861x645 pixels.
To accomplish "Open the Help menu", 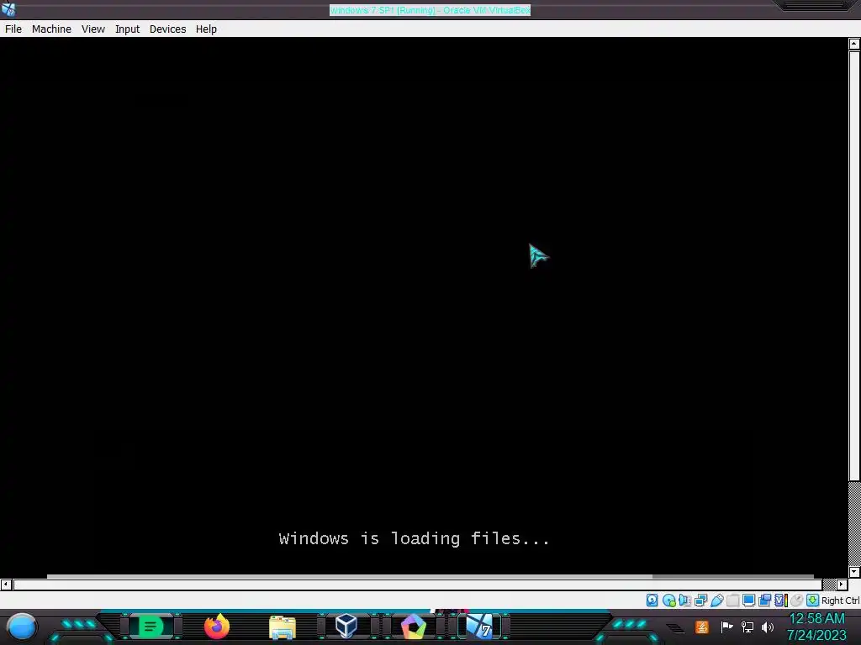I will 206,29.
